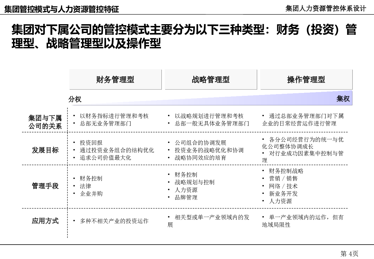374x259 pixels.
Task: Select the 集团与下属公司的关系 row label
Action: tap(45, 122)
